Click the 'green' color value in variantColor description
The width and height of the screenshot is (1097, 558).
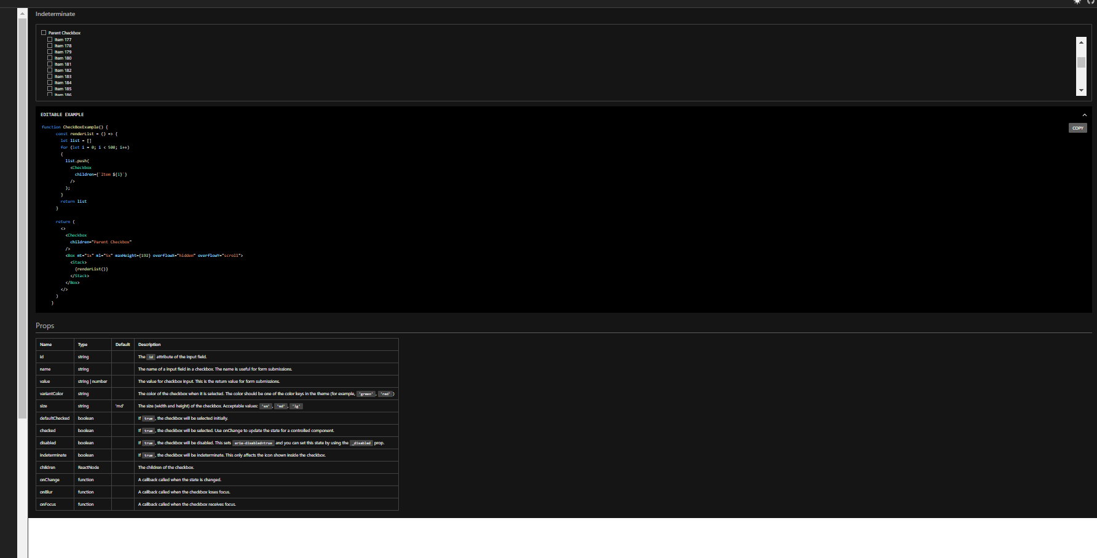pyautogui.click(x=366, y=393)
